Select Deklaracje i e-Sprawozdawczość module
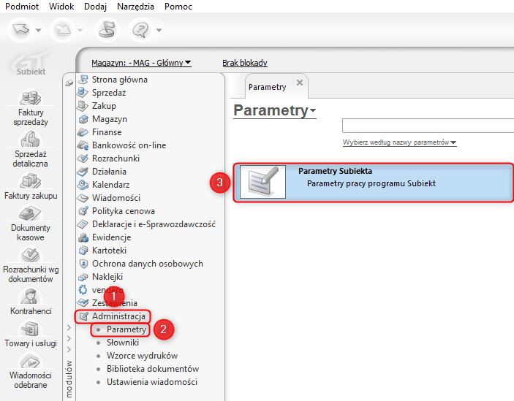This screenshot has width=514, height=401. click(154, 224)
